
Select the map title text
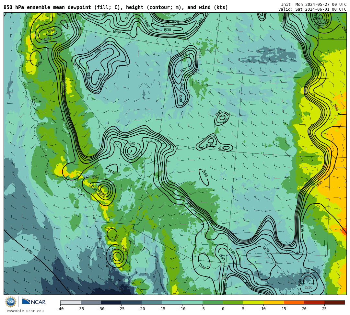(x=116, y=7)
